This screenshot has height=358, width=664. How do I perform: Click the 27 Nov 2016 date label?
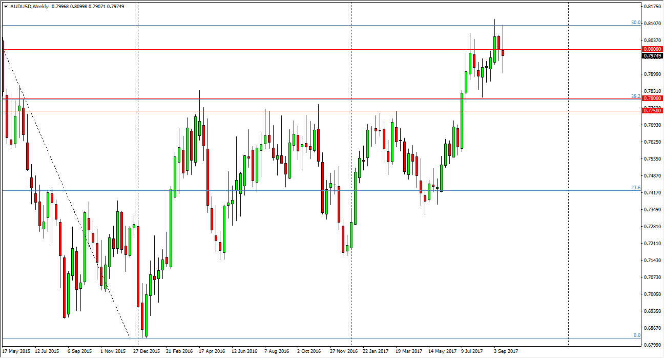pos(344,352)
